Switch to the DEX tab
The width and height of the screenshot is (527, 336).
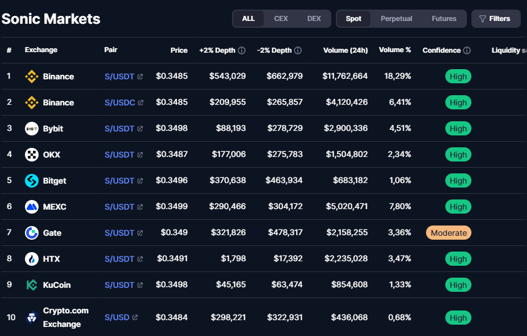[x=314, y=19]
